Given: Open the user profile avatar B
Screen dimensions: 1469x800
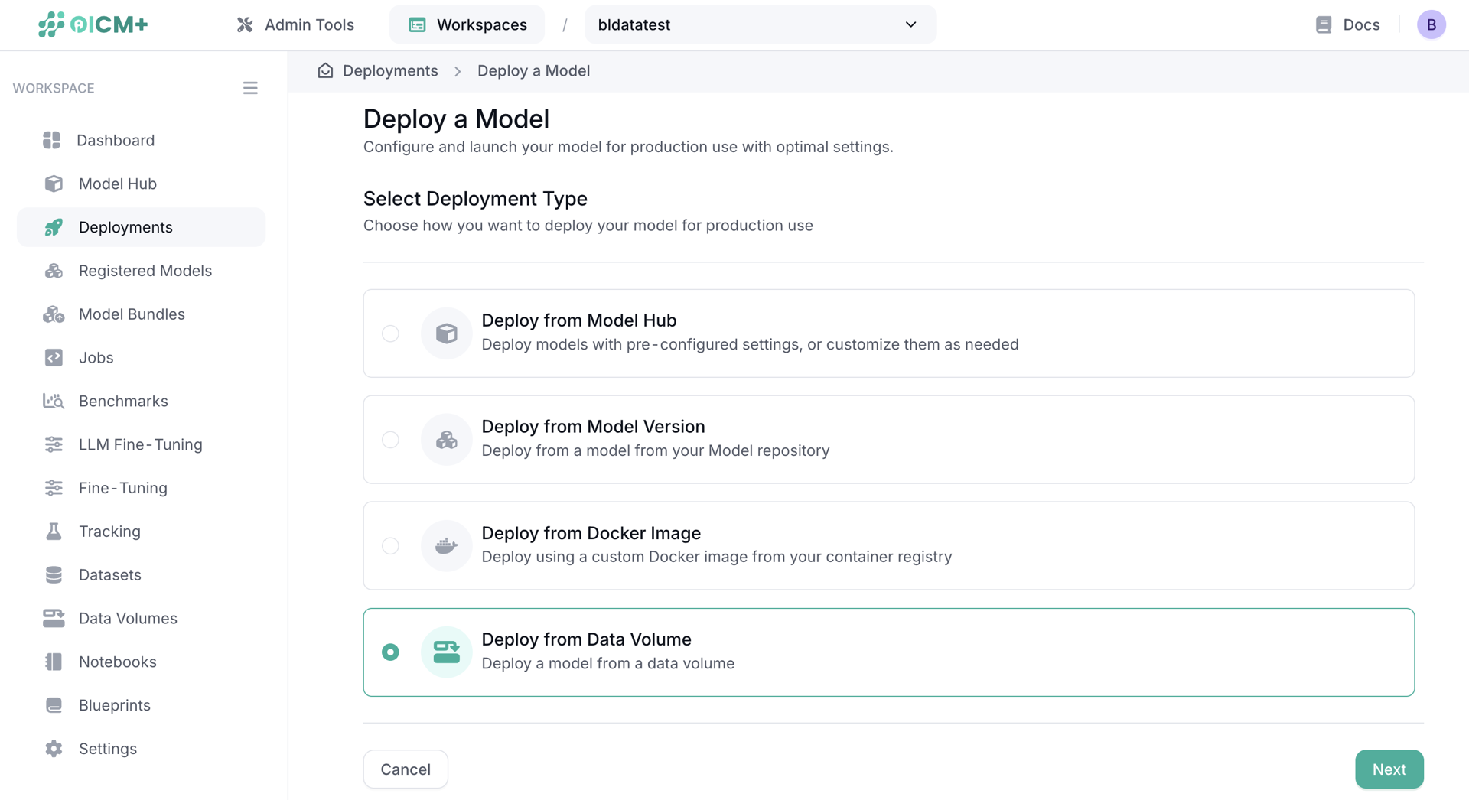Looking at the screenshot, I should click(1432, 24).
